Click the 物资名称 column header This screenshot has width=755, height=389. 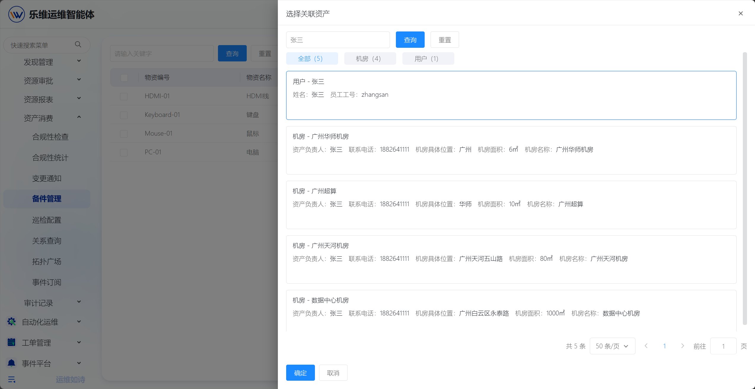coord(259,77)
